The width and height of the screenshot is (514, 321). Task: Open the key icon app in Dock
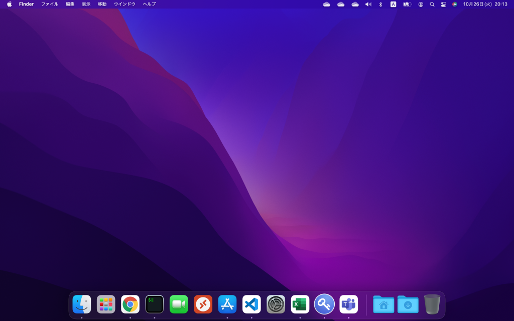coord(324,304)
